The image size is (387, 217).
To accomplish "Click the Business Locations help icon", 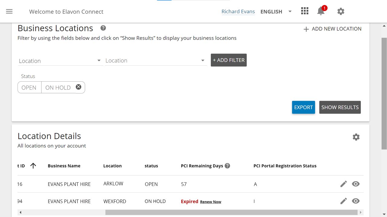I will pyautogui.click(x=103, y=28).
